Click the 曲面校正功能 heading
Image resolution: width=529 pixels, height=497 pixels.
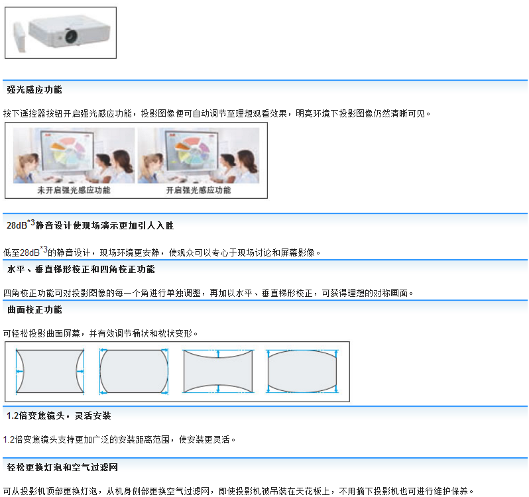(x=34, y=309)
